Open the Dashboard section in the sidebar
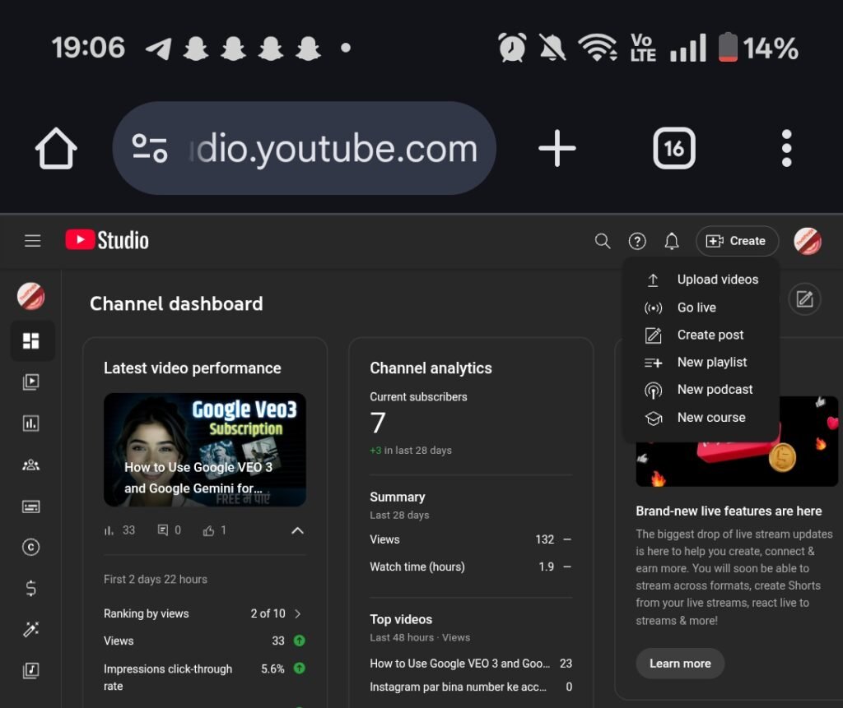 (x=32, y=340)
